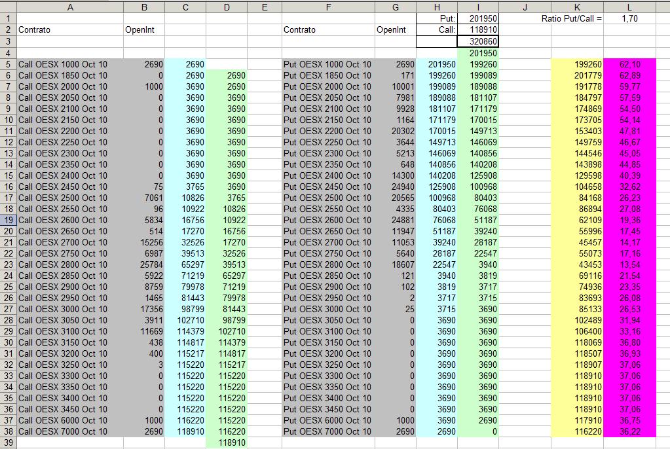Click the sum cell 320860

(x=477, y=41)
